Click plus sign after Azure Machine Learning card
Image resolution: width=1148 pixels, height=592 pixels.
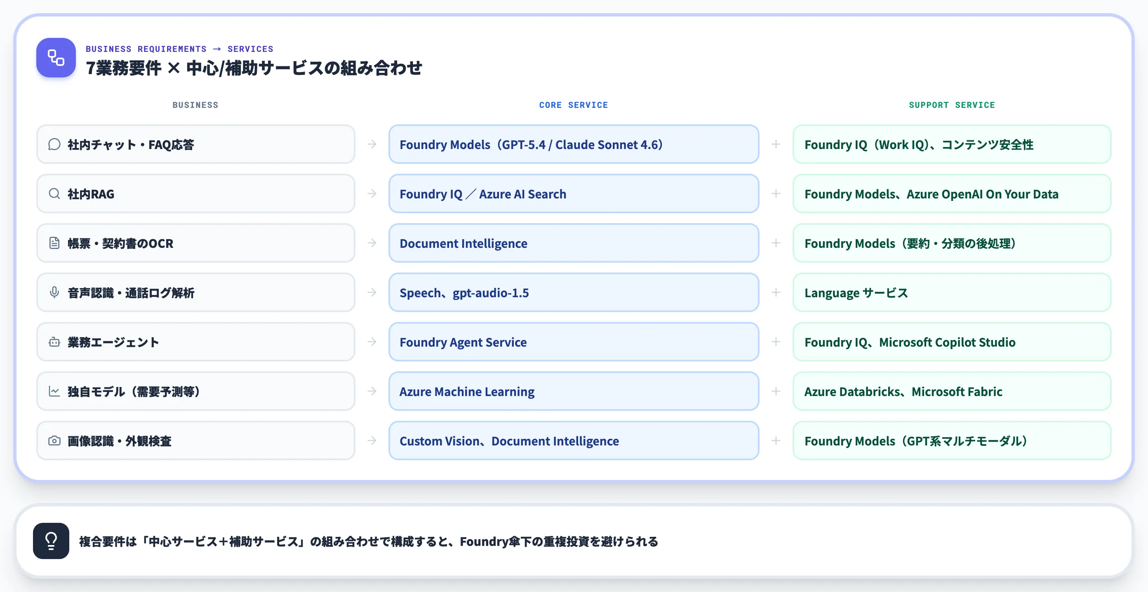[776, 391]
